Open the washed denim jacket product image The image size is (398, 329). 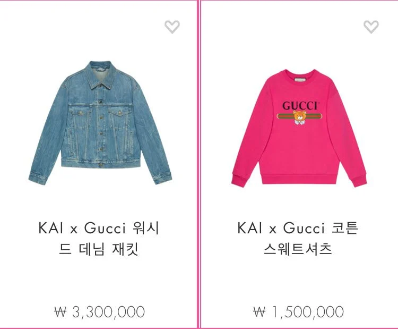coord(100,123)
